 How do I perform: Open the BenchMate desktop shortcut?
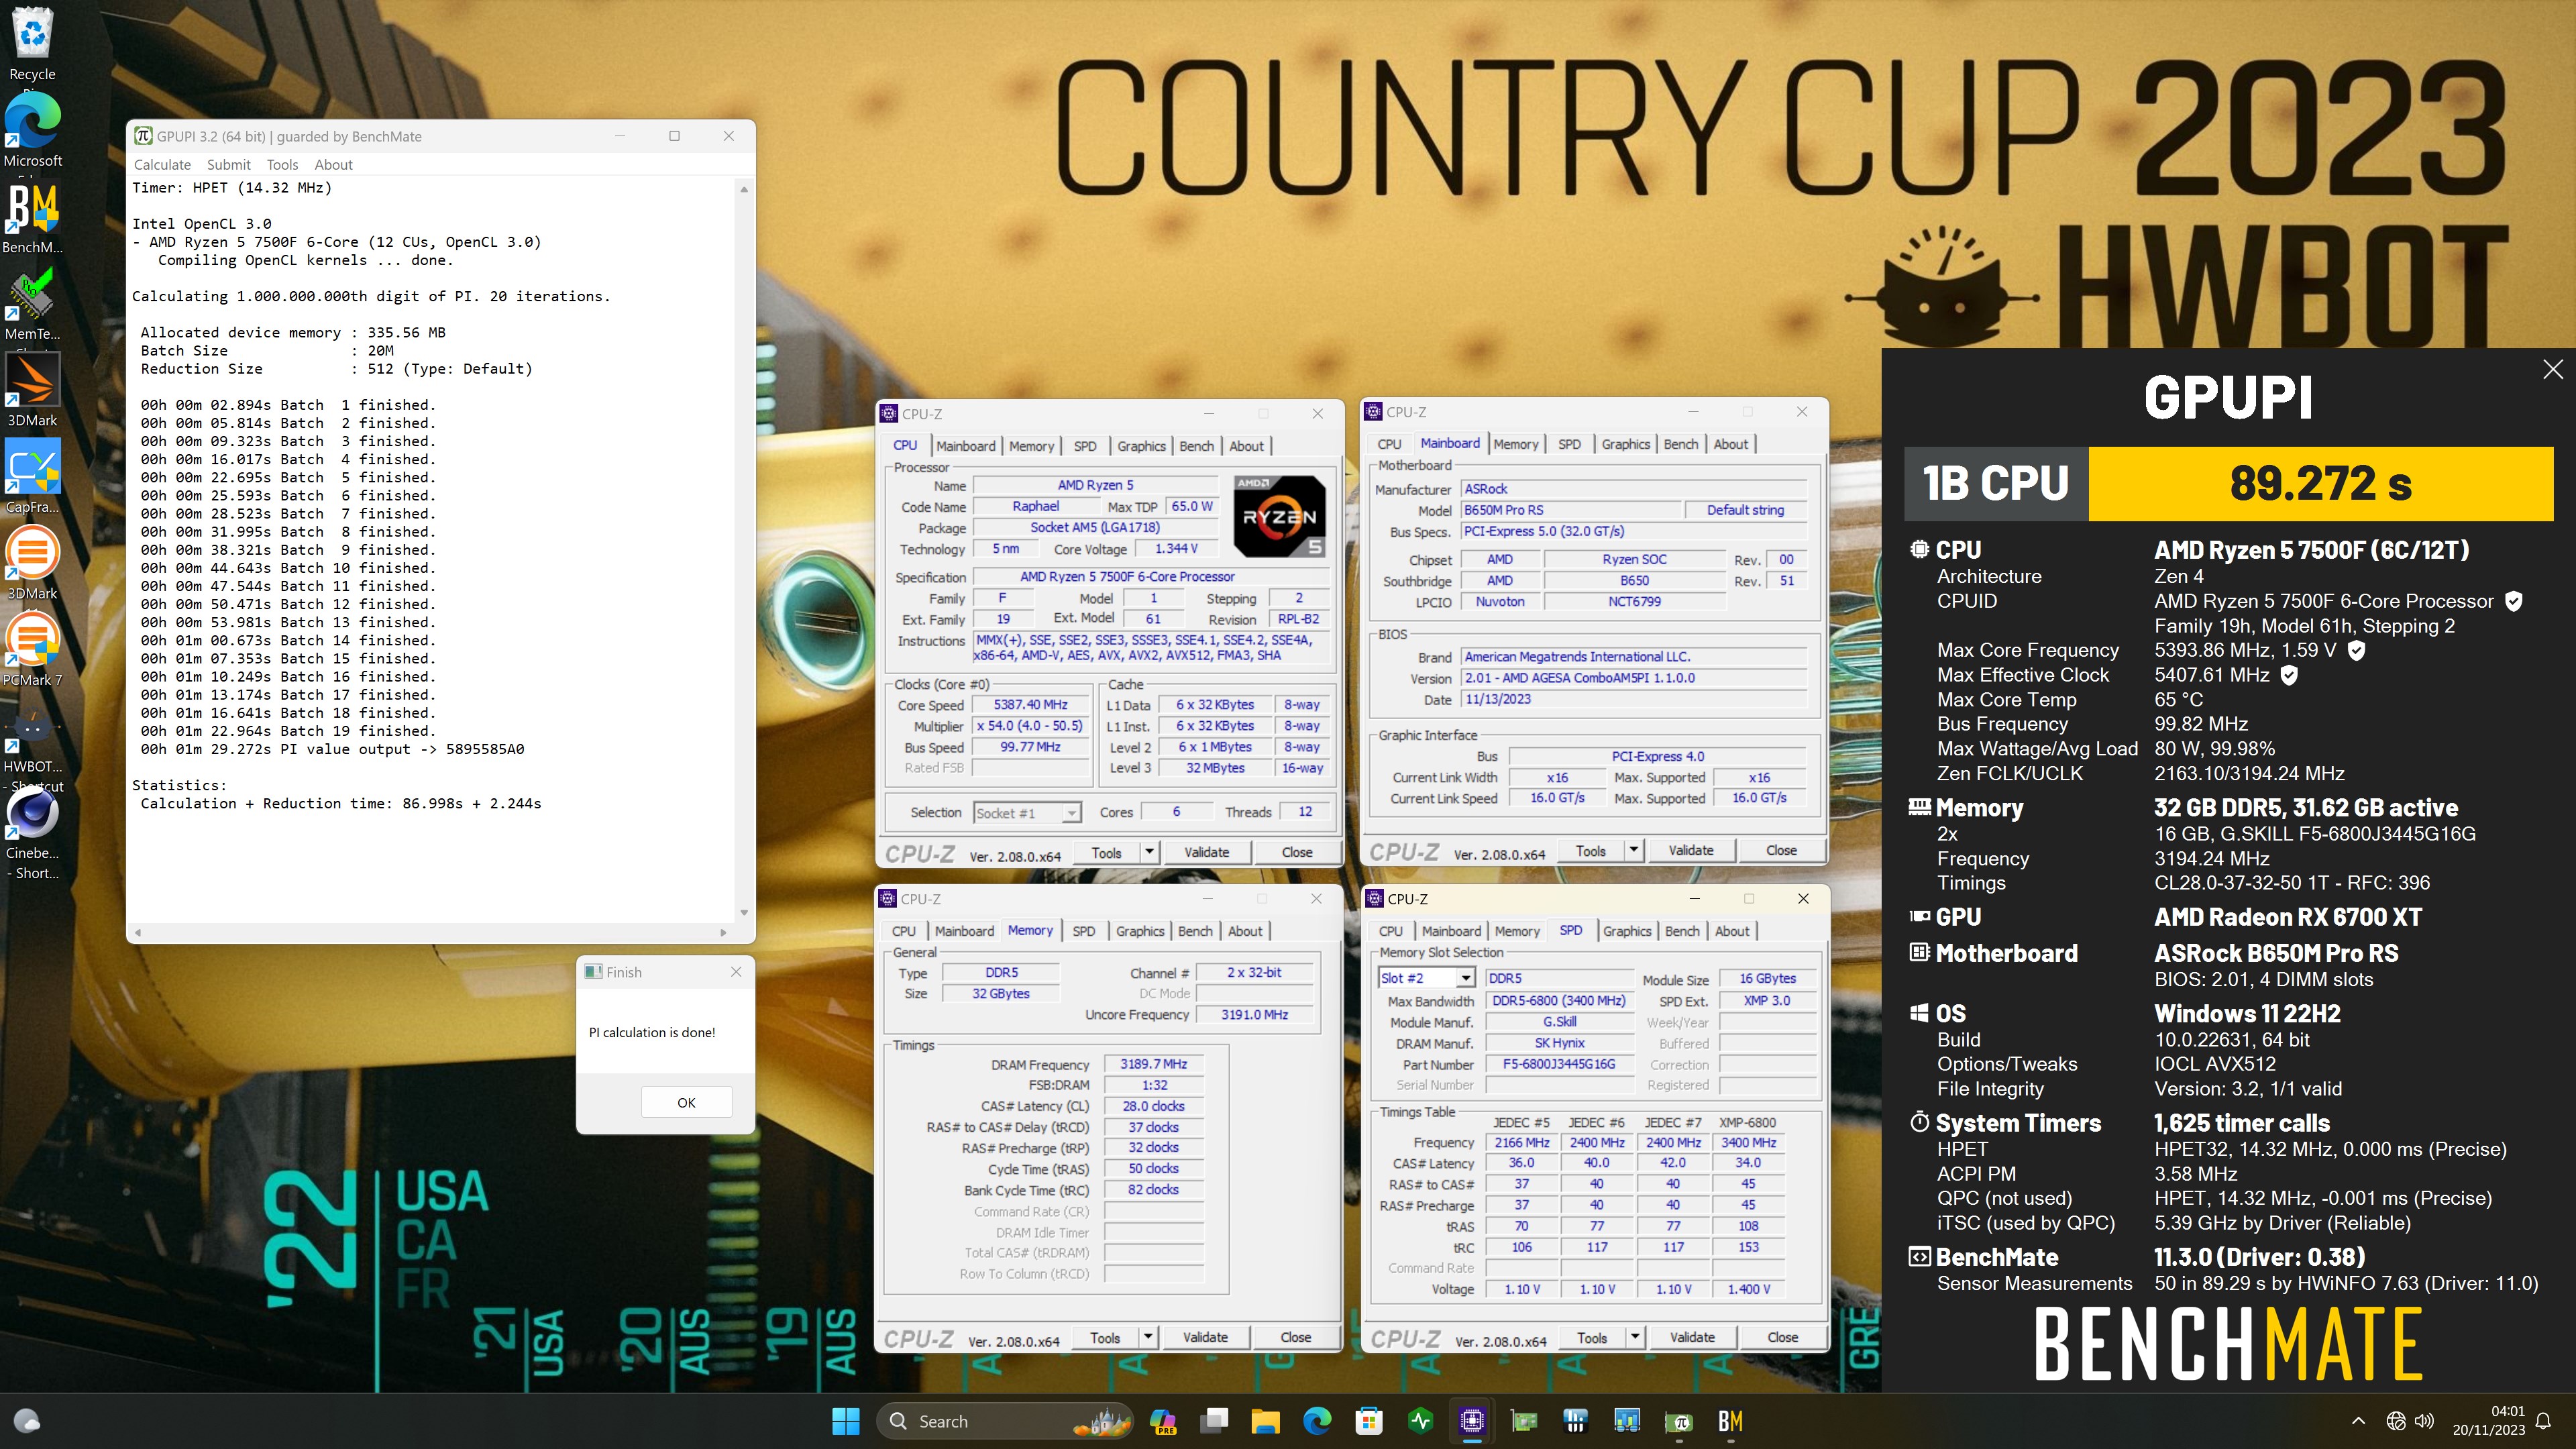click(33, 218)
